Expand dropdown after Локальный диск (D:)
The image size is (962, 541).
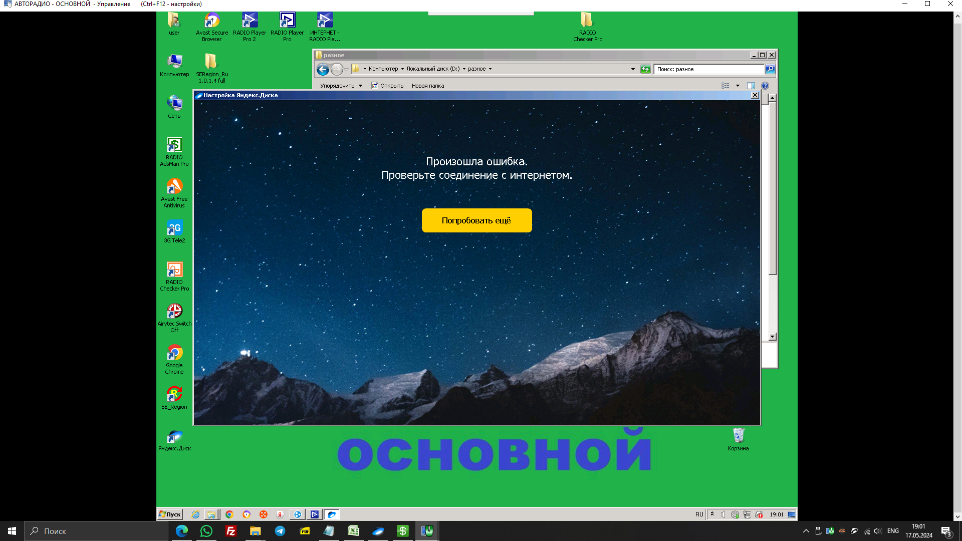click(464, 69)
